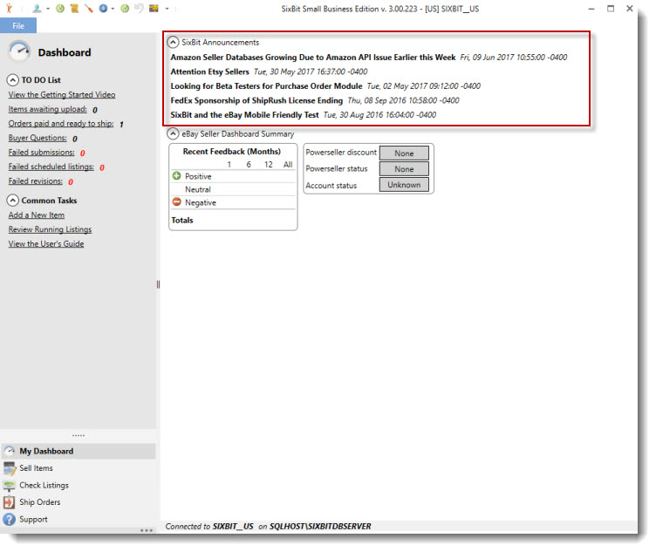
Task: Click the Failed scheduled listings link
Action: point(51,167)
